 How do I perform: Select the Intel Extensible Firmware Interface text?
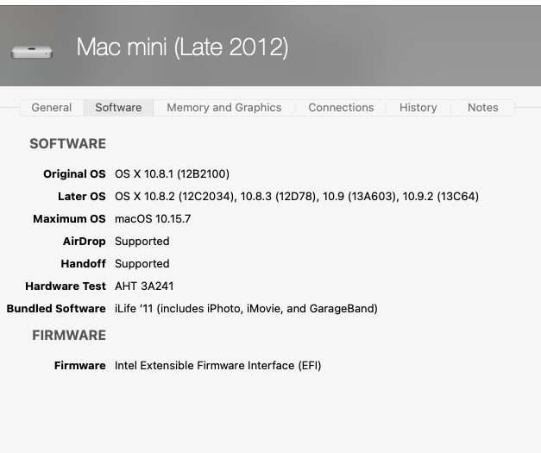point(217,366)
